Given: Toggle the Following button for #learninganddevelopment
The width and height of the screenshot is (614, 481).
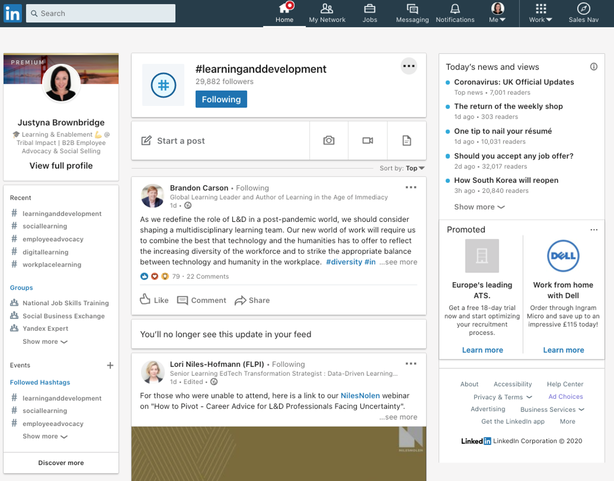Looking at the screenshot, I should point(221,99).
